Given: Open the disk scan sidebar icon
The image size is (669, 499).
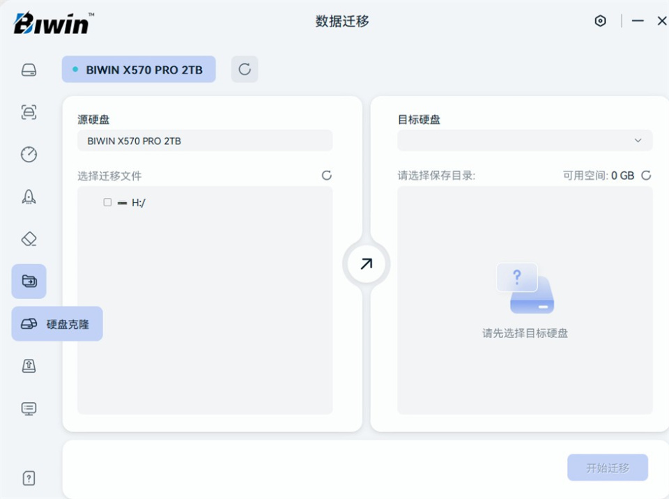Looking at the screenshot, I should 29,112.
